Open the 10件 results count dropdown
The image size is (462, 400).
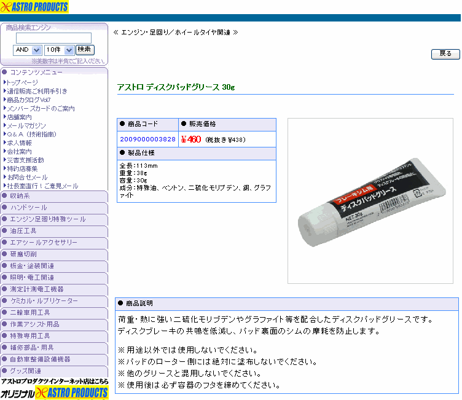tap(58, 50)
